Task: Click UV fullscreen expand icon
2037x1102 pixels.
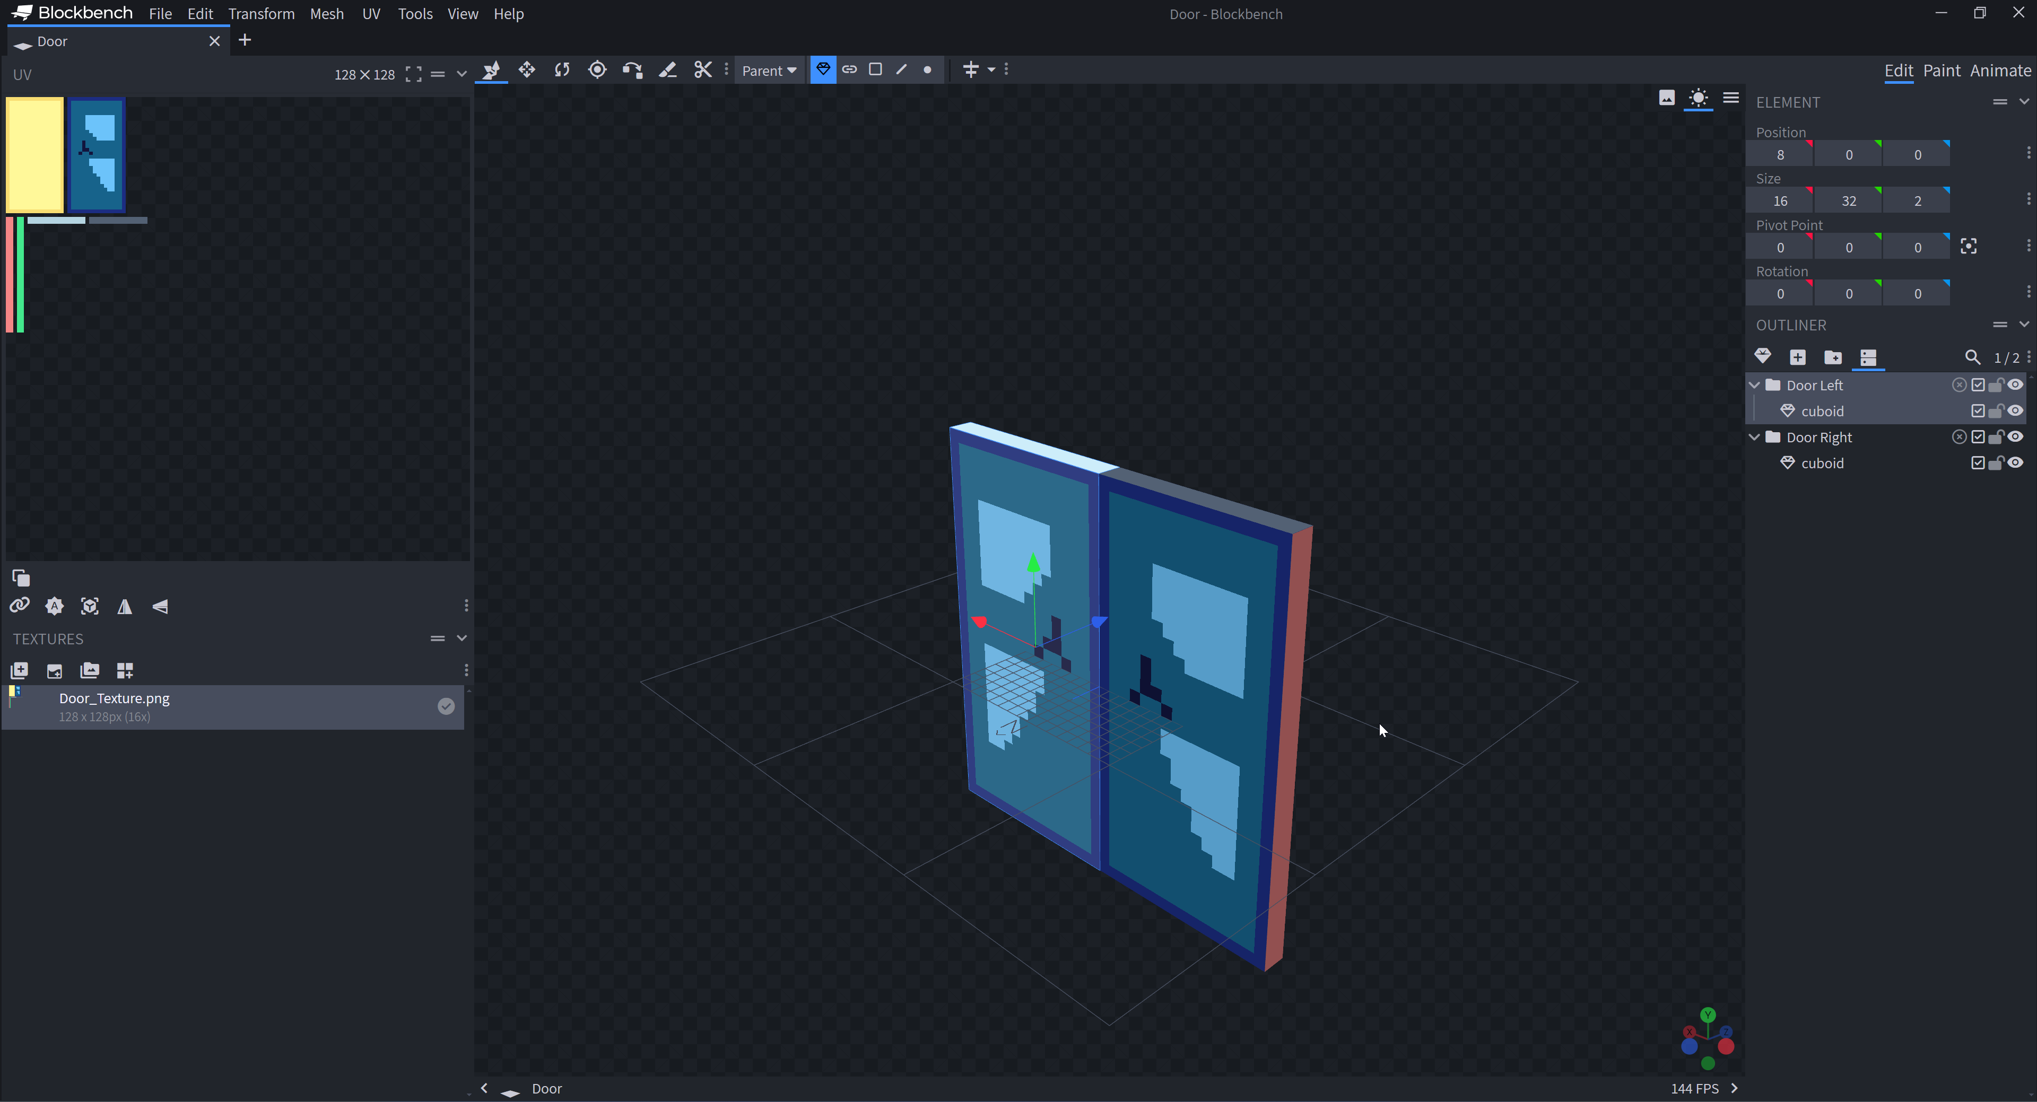Action: pos(413,74)
